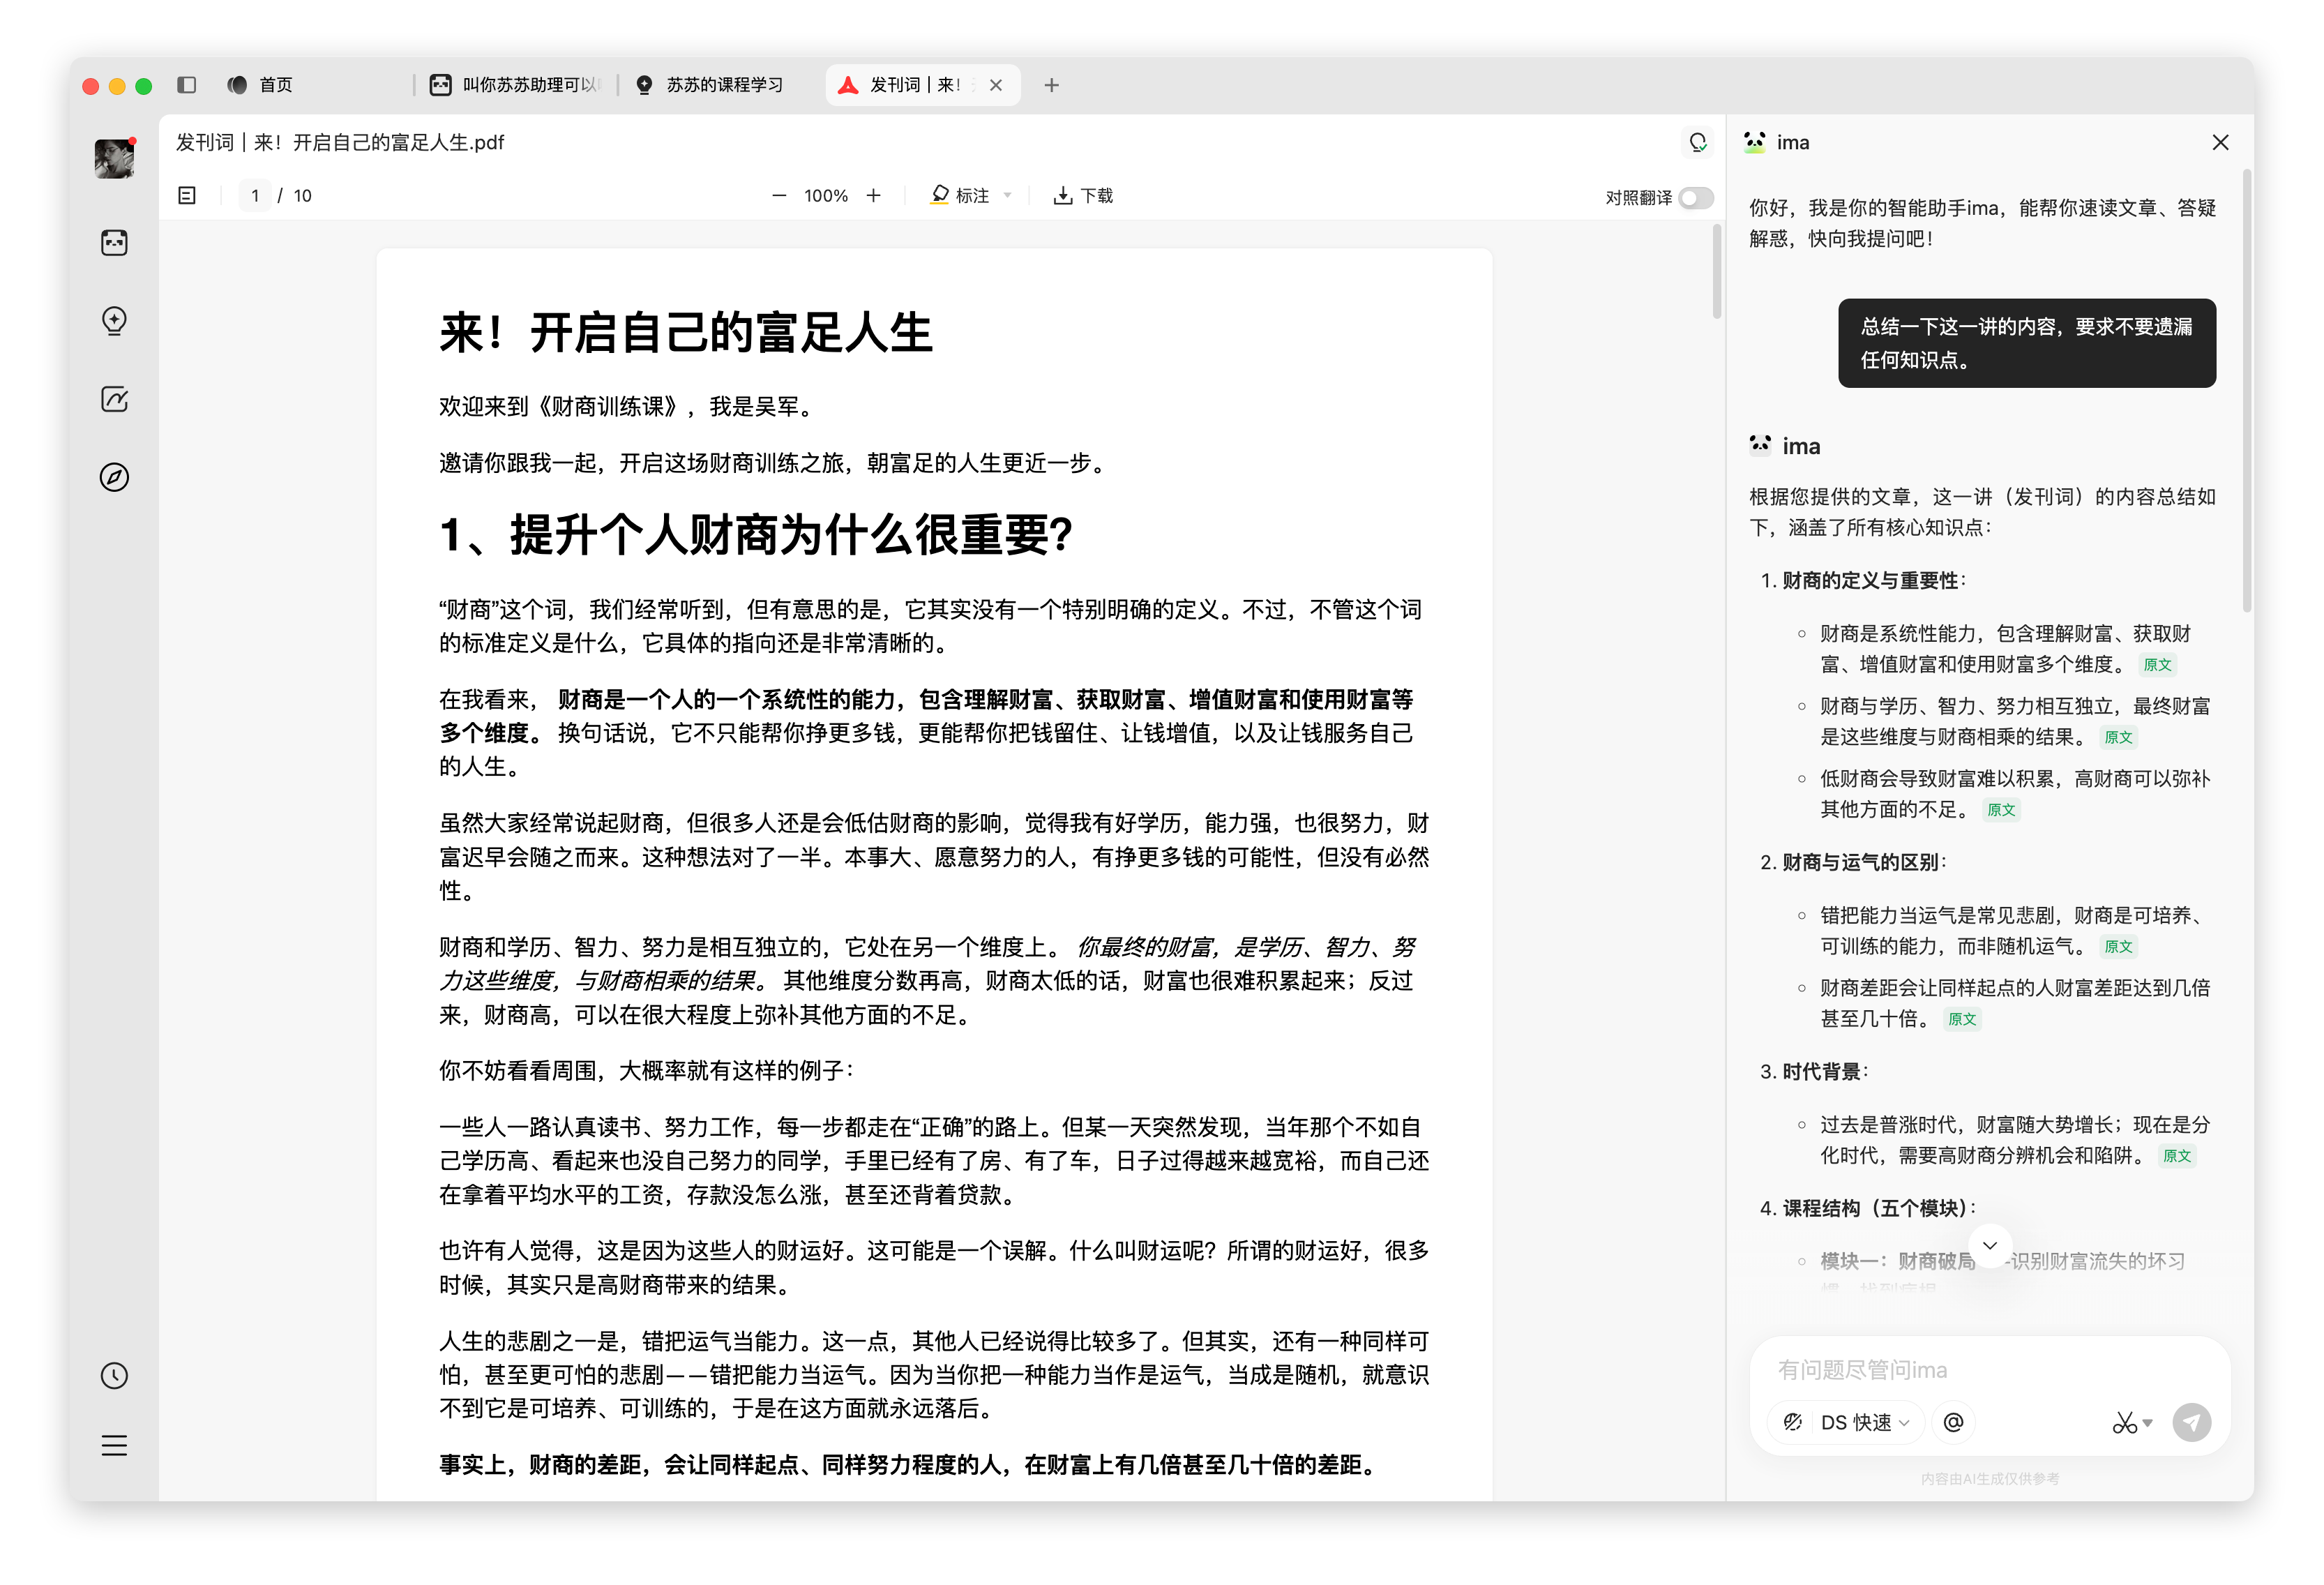Click the scroll-to-bottom chevron in chat

click(x=1990, y=1246)
